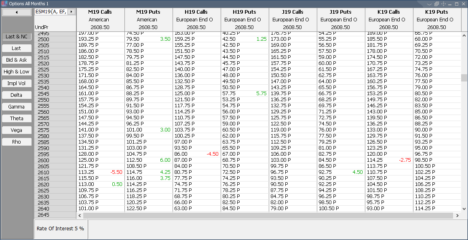Click the H19 Puts column header
Viewport: 468px width, 240px height.
point(245,19)
